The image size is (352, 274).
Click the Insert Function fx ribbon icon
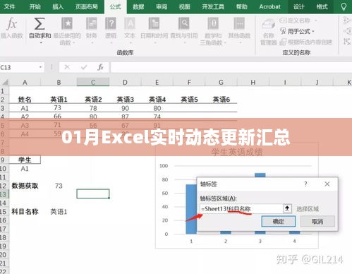[12, 24]
